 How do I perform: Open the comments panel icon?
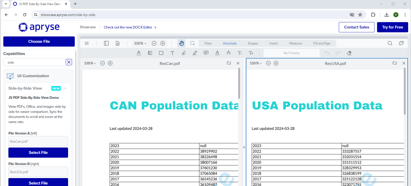[401, 43]
